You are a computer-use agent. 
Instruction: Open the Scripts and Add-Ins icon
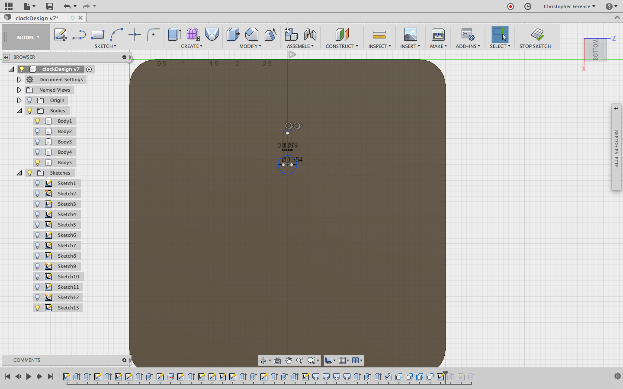tap(468, 35)
